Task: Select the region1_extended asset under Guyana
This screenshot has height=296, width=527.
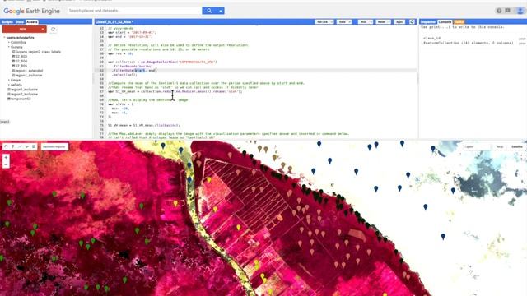Action: (27, 71)
